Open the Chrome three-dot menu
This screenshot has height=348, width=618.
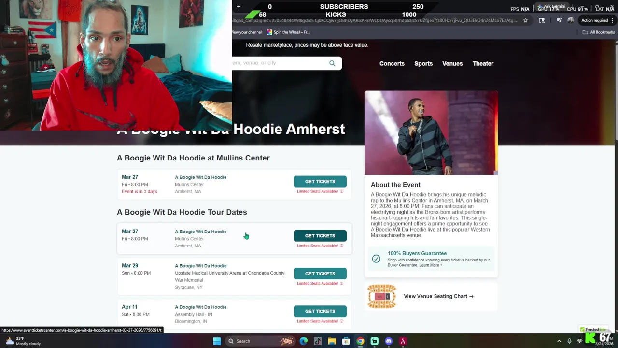tap(613, 20)
